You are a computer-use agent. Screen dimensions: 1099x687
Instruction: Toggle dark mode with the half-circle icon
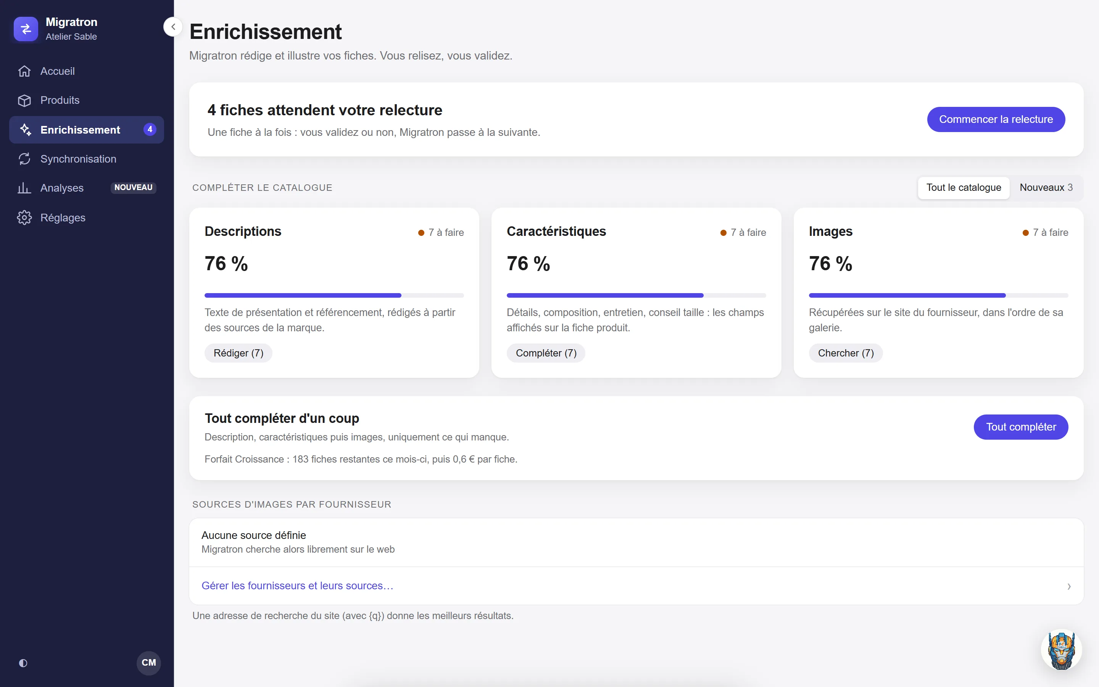point(23,663)
